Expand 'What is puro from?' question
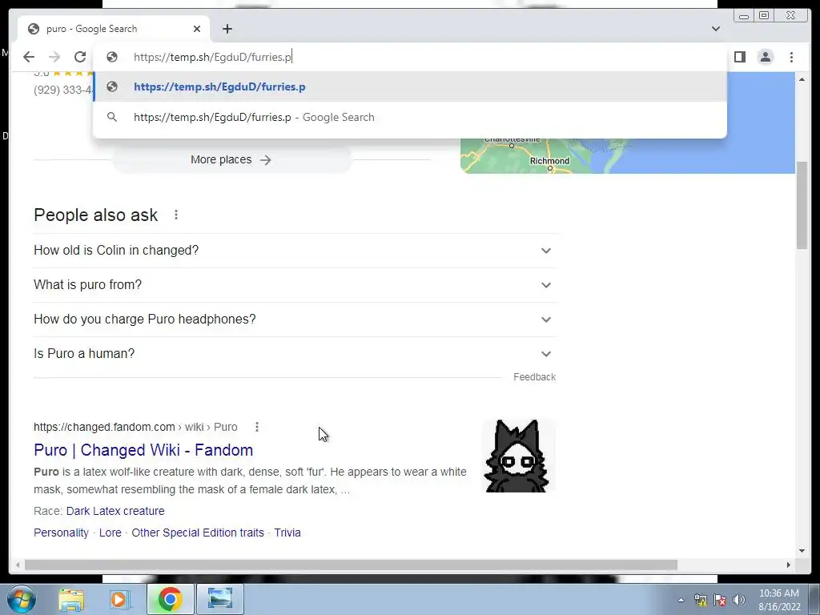 click(295, 285)
